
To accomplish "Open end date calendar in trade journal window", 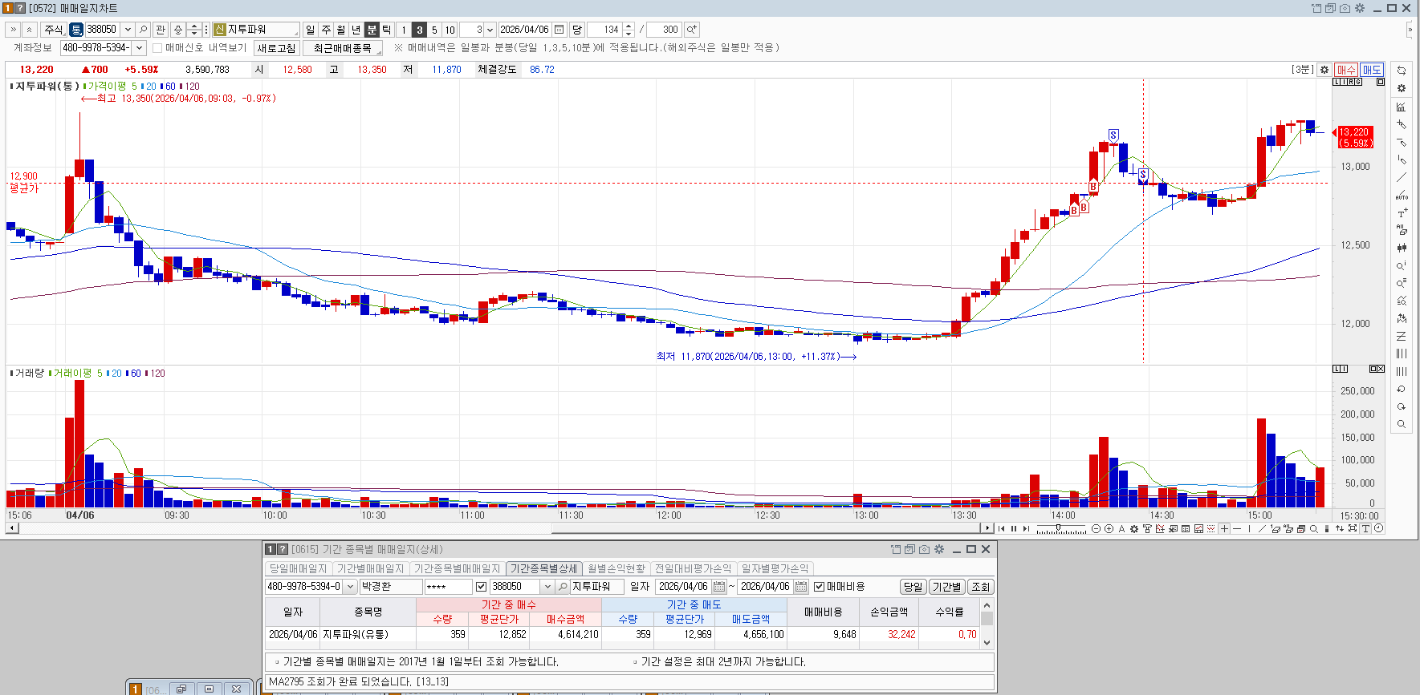I will [801, 587].
